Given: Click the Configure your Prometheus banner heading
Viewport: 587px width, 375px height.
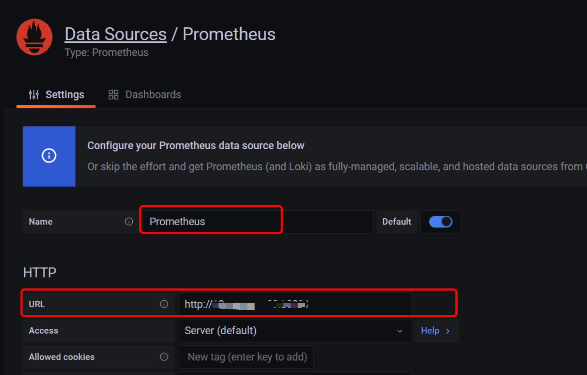Looking at the screenshot, I should (x=196, y=145).
